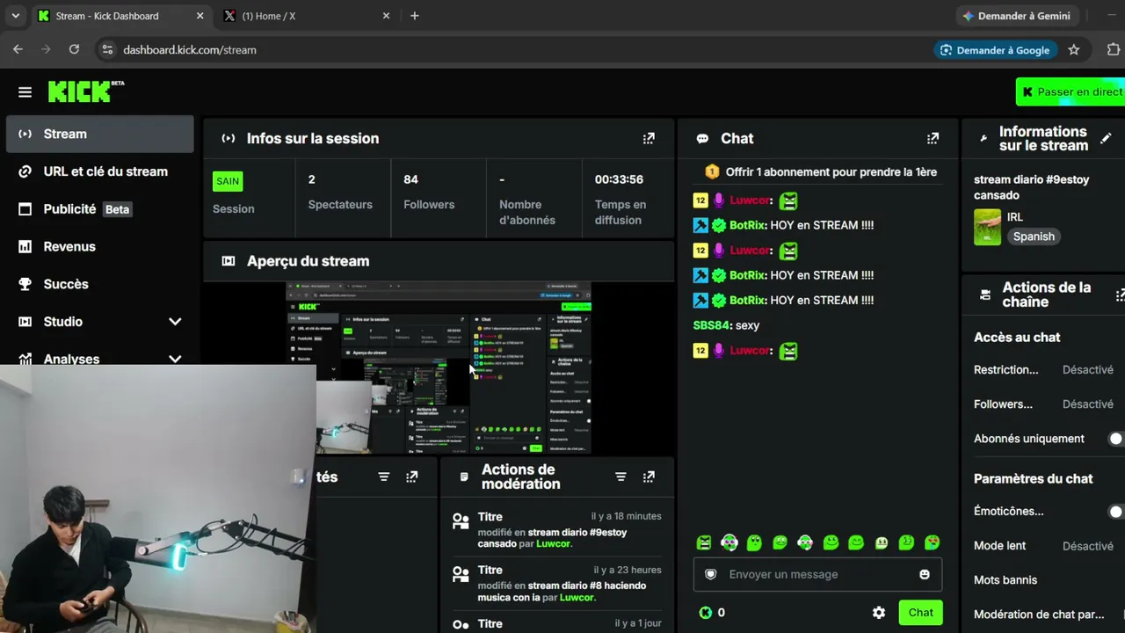Insert the angry green emote from the quick emote bar

tap(703, 543)
